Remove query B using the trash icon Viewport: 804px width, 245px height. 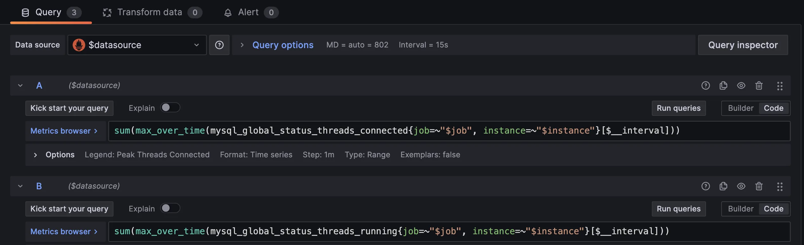tap(759, 186)
